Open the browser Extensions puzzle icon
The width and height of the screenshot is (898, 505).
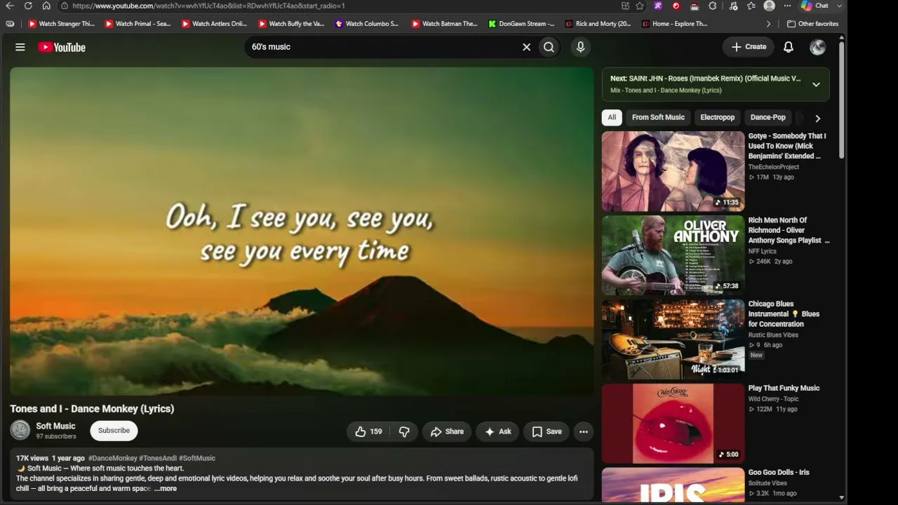coord(713,6)
